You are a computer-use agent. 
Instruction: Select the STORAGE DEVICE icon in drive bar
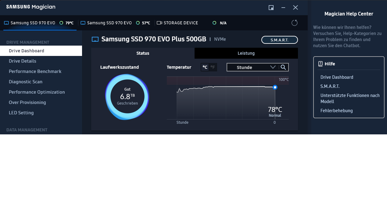pyautogui.click(x=159, y=23)
